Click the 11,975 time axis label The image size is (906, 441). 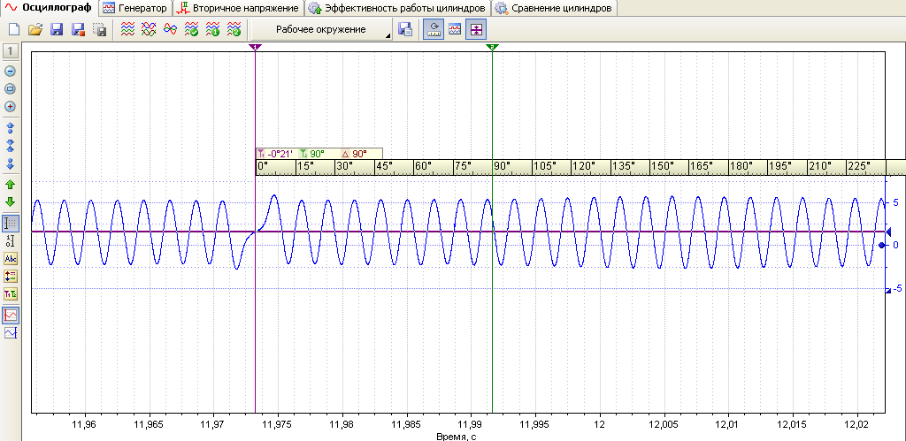(x=279, y=423)
